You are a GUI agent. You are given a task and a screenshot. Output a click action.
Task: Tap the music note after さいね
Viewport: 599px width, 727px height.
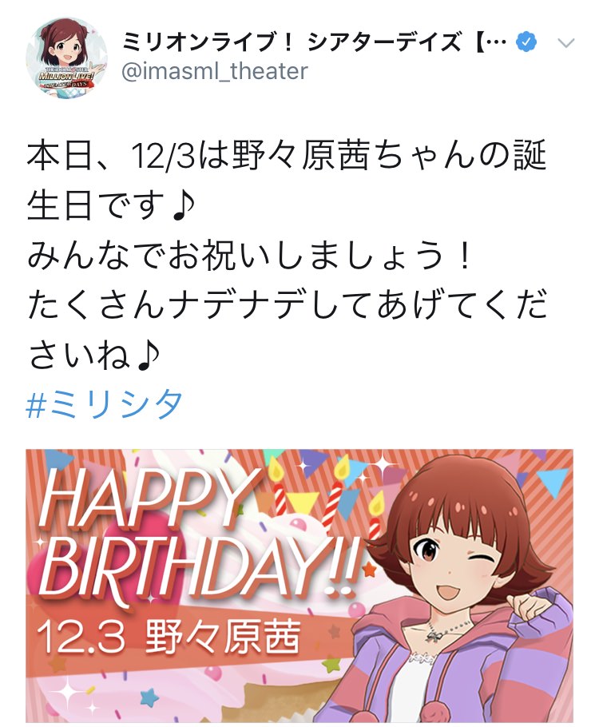tap(149, 356)
